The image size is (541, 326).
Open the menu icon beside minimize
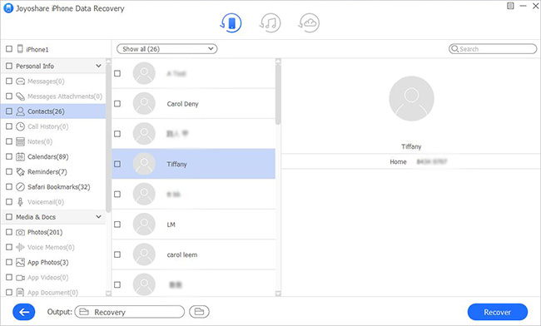(510, 6)
